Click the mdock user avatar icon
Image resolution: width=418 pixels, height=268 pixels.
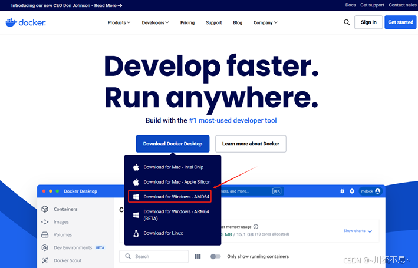(377, 191)
